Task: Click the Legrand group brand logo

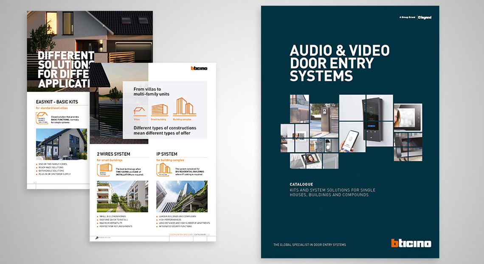Action: click(425, 17)
